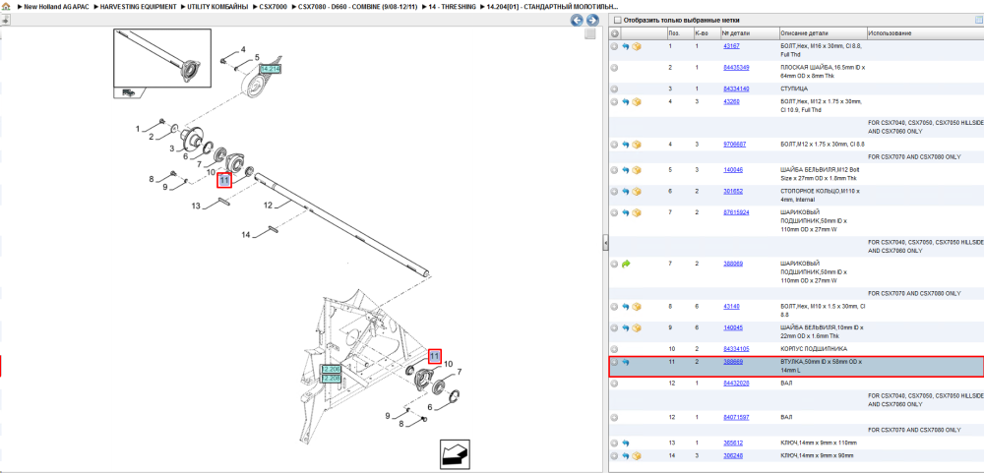
Task: Click the green arrow icon for part 388069
Action: [x=626, y=265]
